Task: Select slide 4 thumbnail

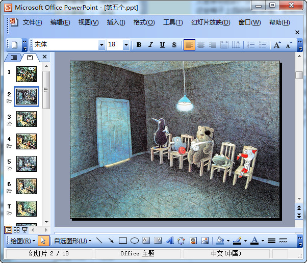Action: pyautogui.click(x=27, y=142)
